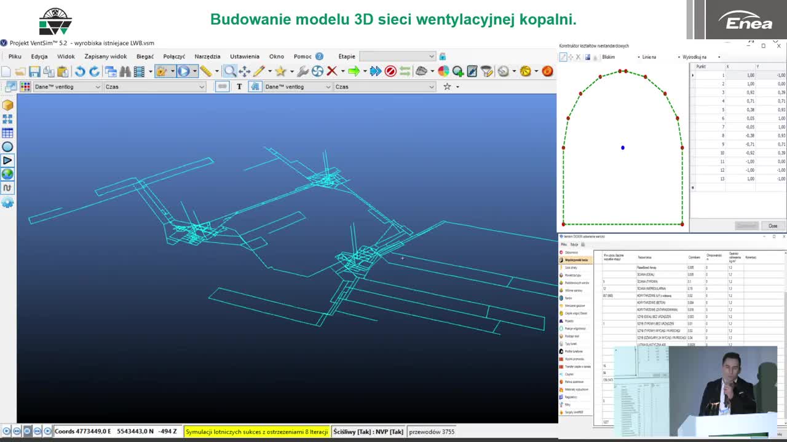Click the globe icon in left sidebar
The image size is (787, 442).
pos(7,174)
